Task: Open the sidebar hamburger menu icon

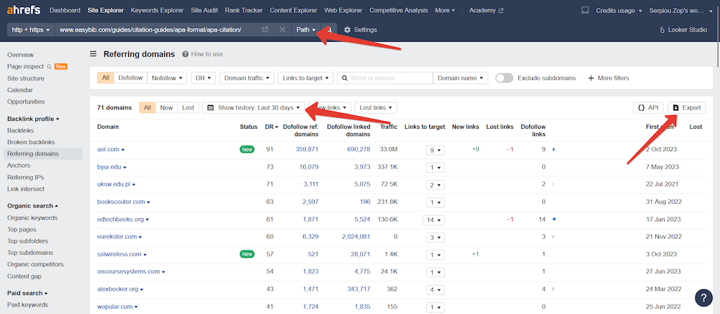Action: pyautogui.click(x=93, y=54)
